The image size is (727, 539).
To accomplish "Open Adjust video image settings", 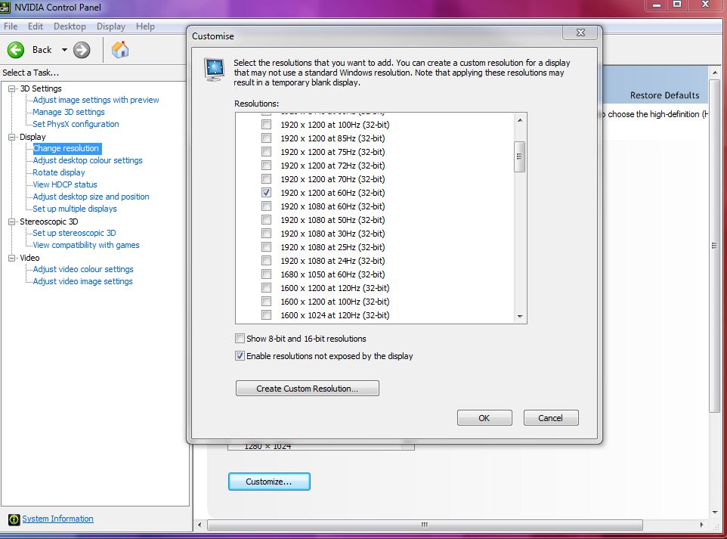I will click(82, 281).
